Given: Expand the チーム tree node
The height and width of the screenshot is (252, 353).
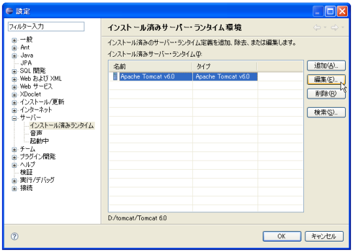Looking at the screenshot, I should coord(14,150).
